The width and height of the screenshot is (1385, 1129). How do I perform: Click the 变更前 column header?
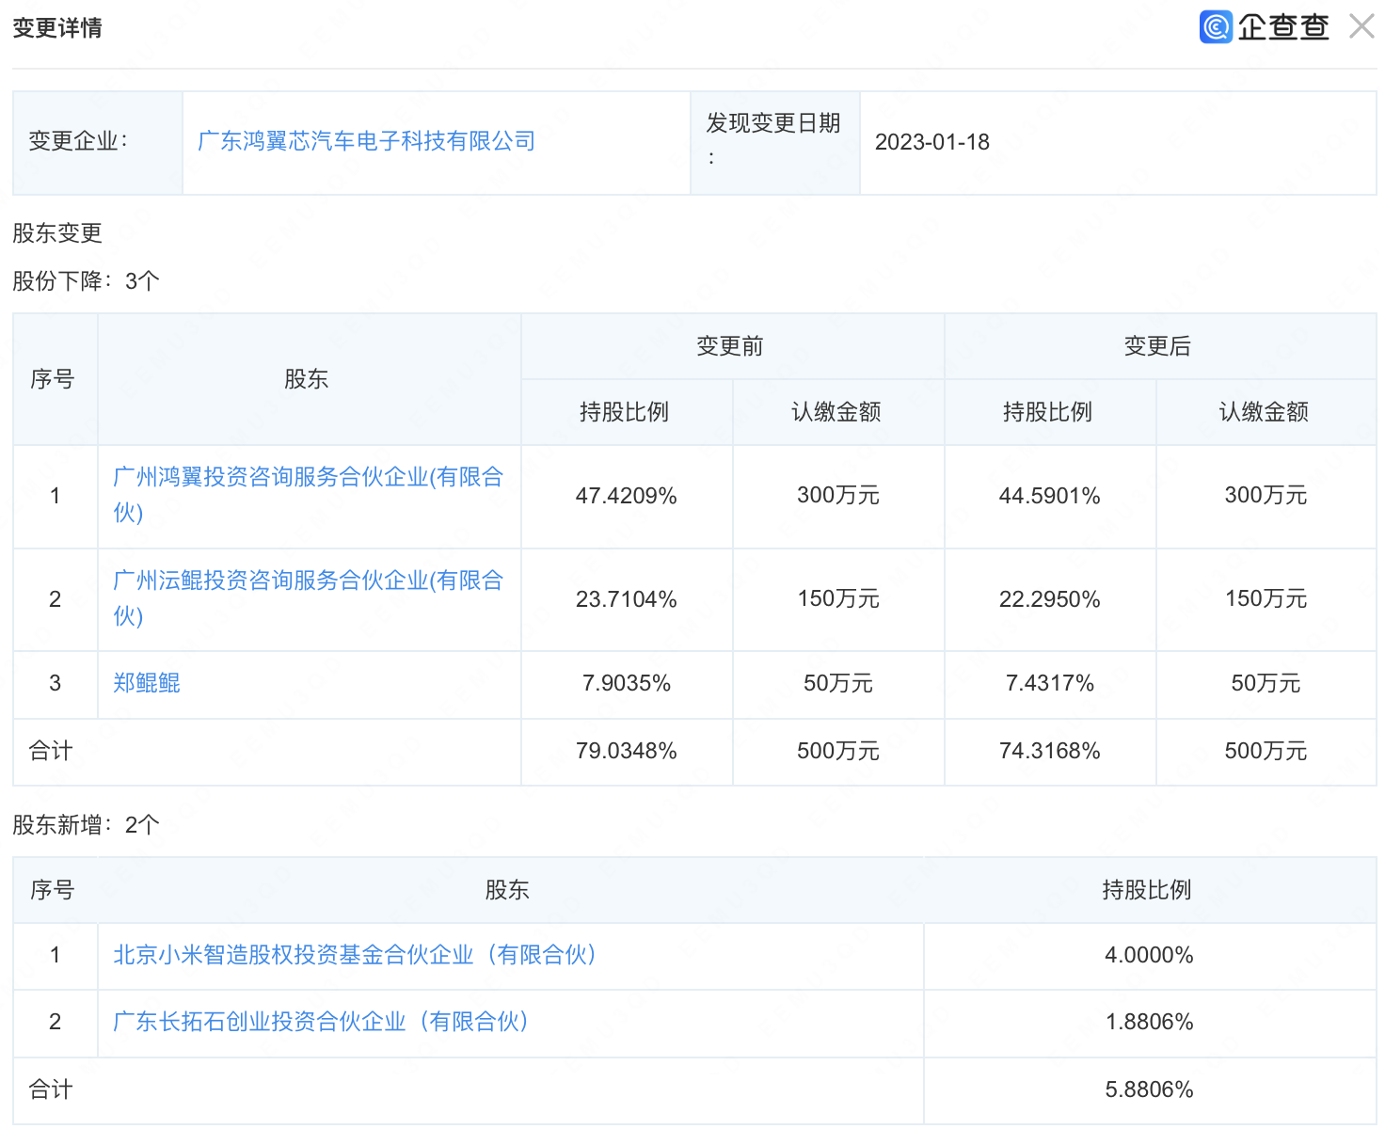(730, 346)
